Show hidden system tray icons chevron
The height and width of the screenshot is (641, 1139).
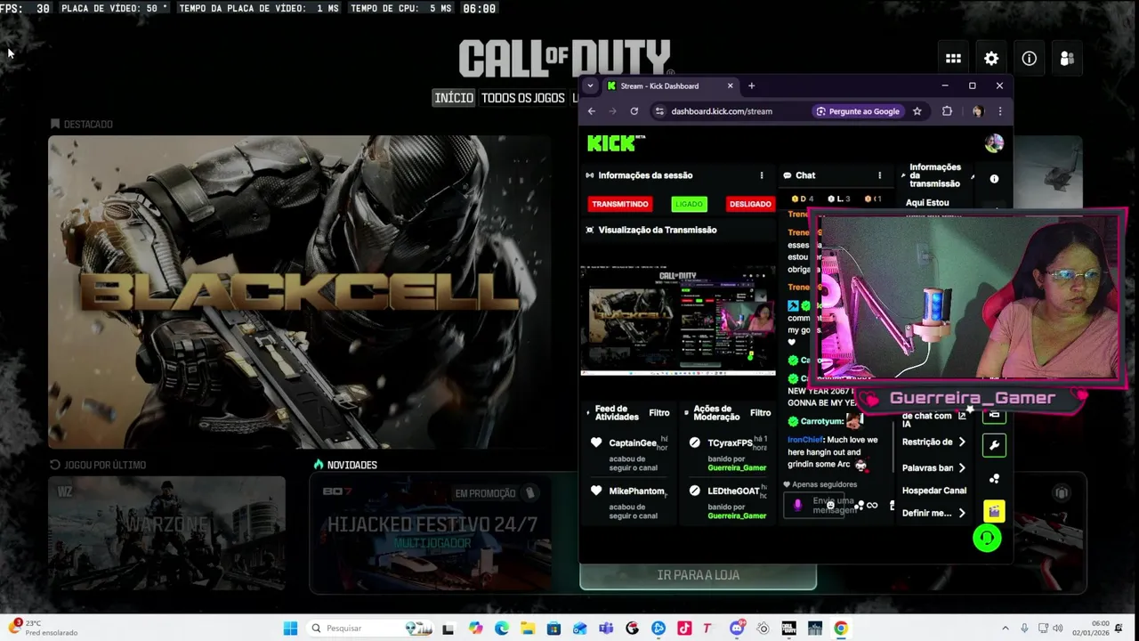(1006, 629)
